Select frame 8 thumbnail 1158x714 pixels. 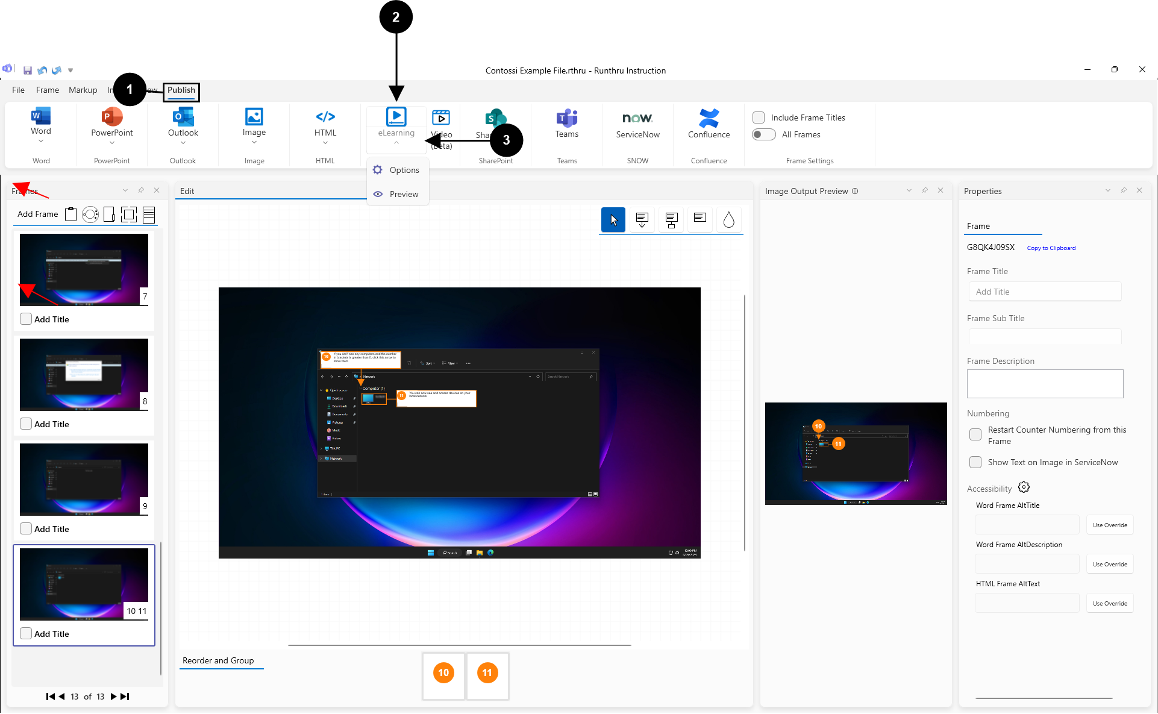[x=84, y=374]
